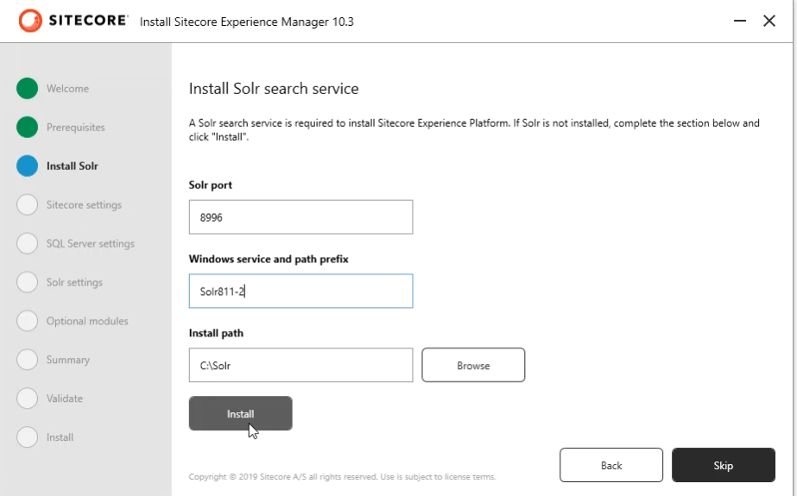
Task: Click the SQL Server settings step circle
Action: coord(27,244)
